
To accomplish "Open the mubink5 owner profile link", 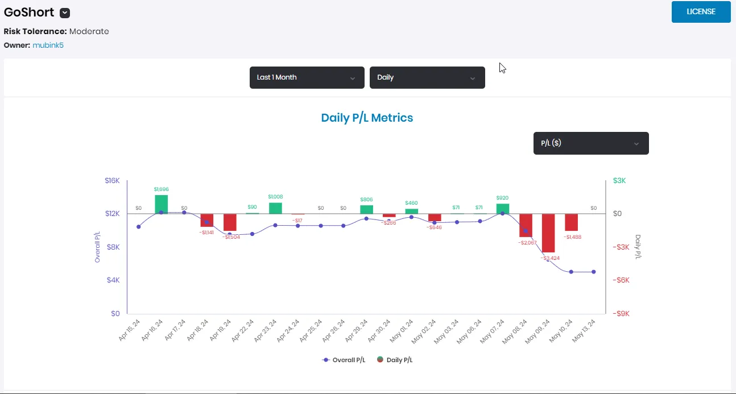I will [48, 45].
